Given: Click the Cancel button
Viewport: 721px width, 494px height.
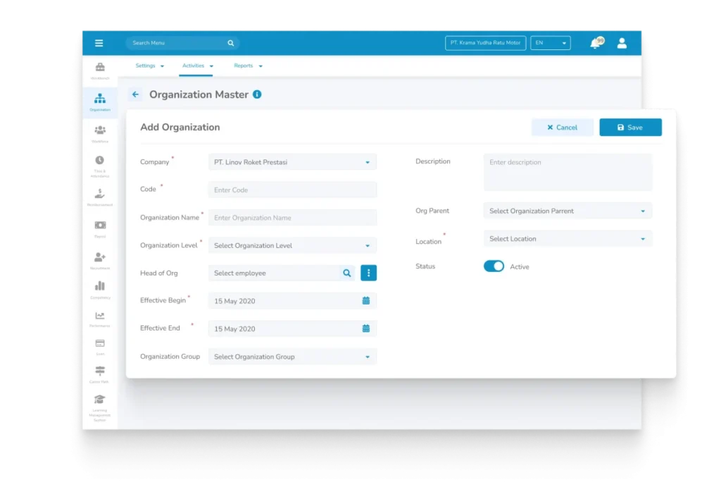Looking at the screenshot, I should pyautogui.click(x=562, y=128).
